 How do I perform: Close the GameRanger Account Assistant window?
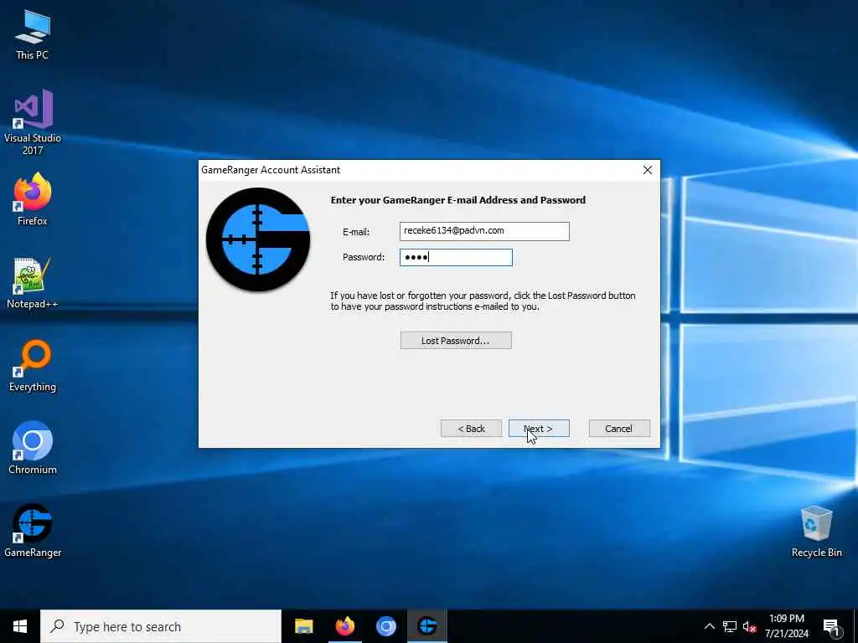pyautogui.click(x=648, y=170)
